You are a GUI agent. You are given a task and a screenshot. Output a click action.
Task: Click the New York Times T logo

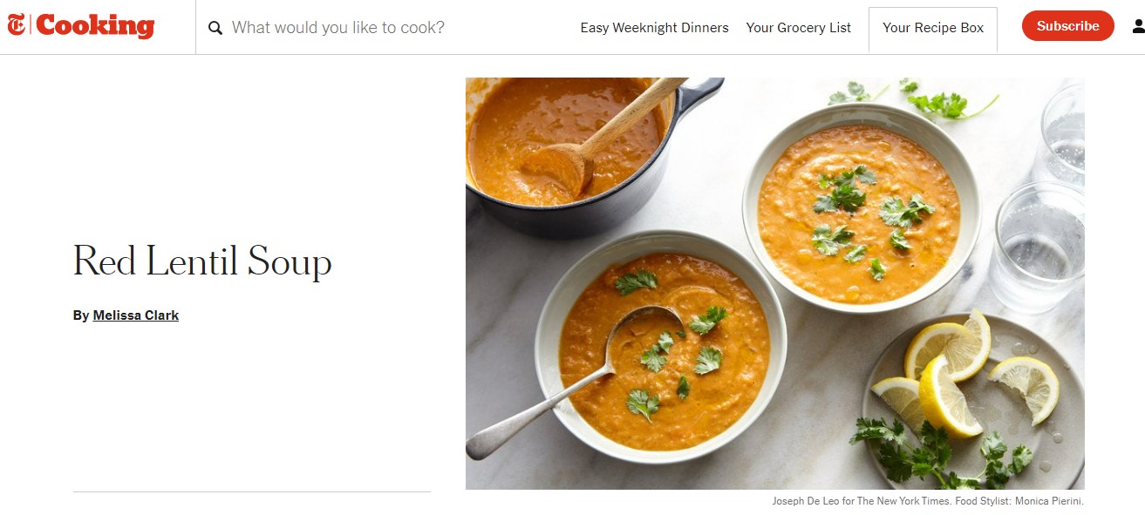pyautogui.click(x=17, y=26)
